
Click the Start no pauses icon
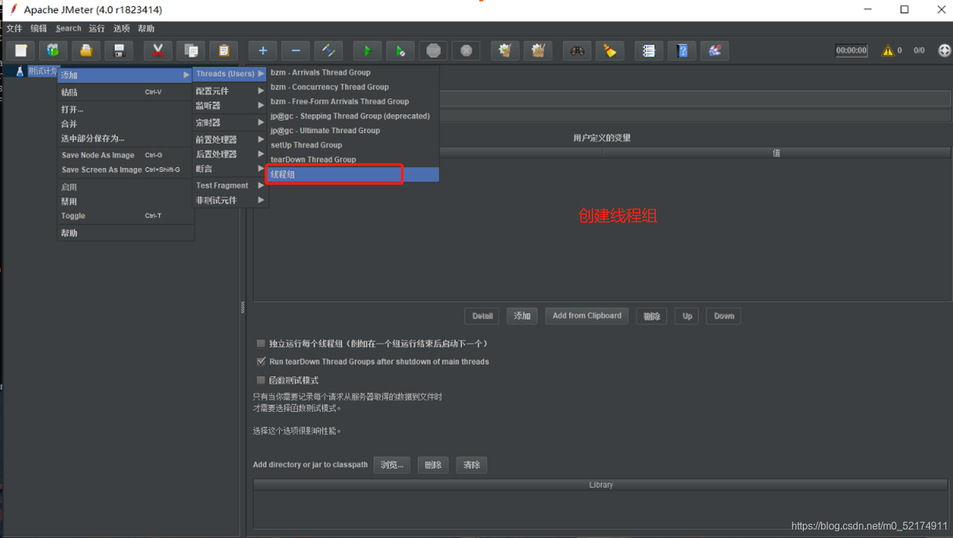[x=400, y=51]
